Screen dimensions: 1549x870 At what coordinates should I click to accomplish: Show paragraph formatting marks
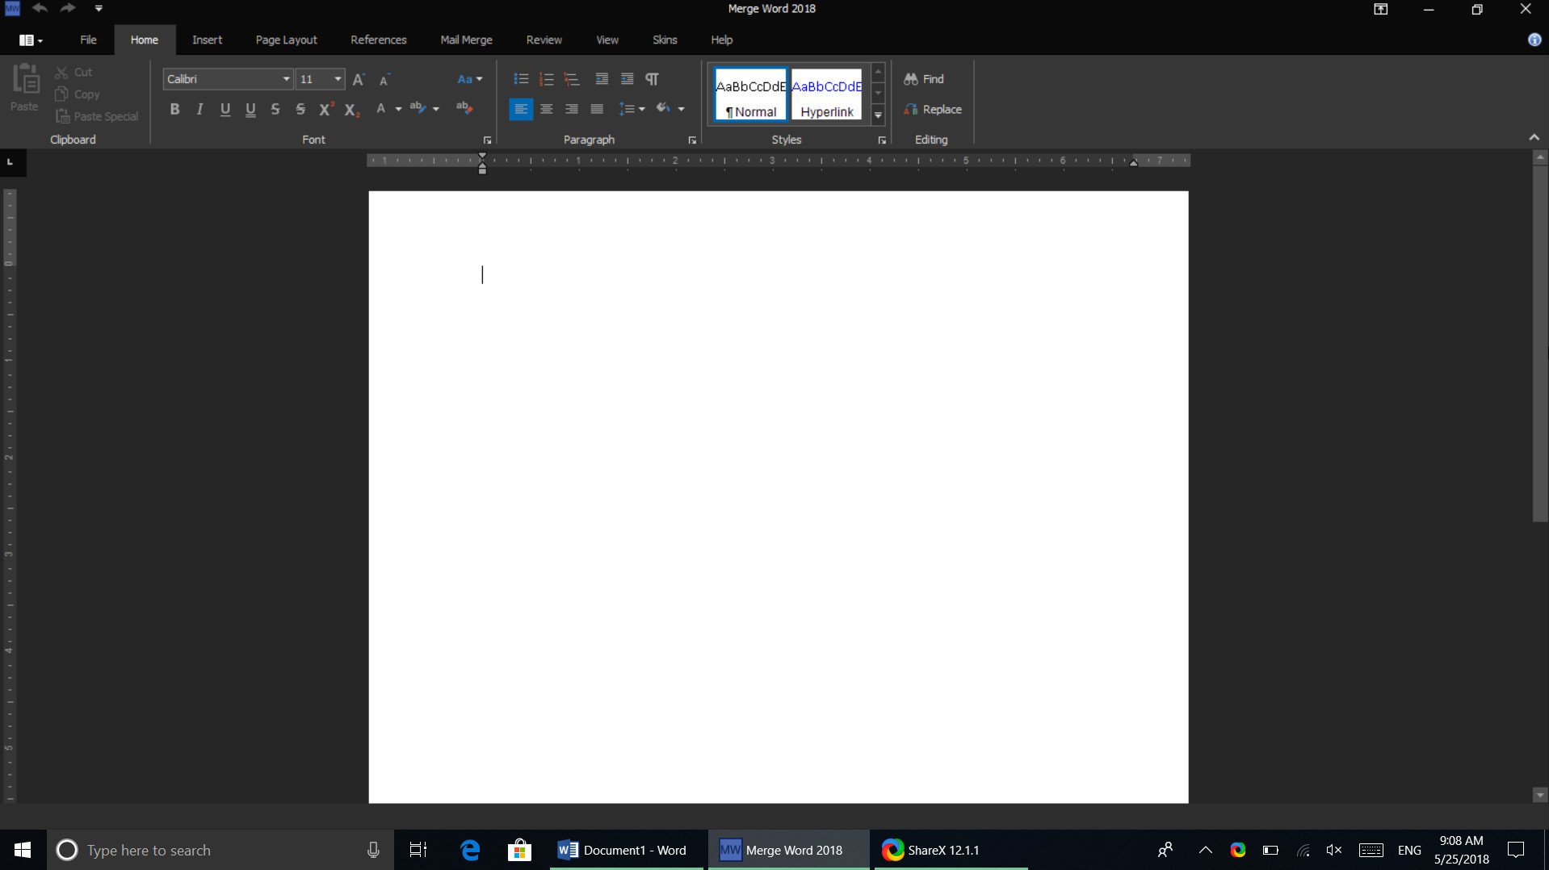click(652, 79)
